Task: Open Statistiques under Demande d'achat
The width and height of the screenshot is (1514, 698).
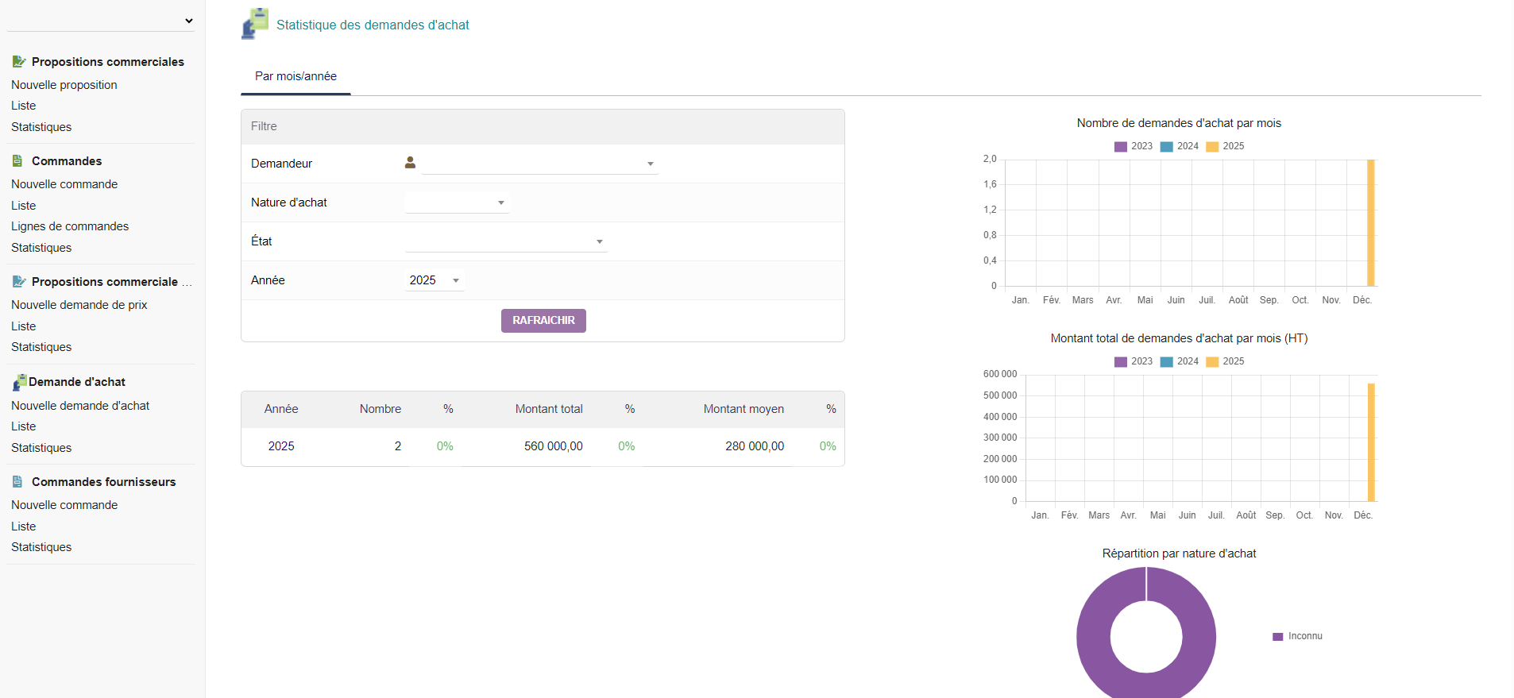Action: tap(41, 448)
